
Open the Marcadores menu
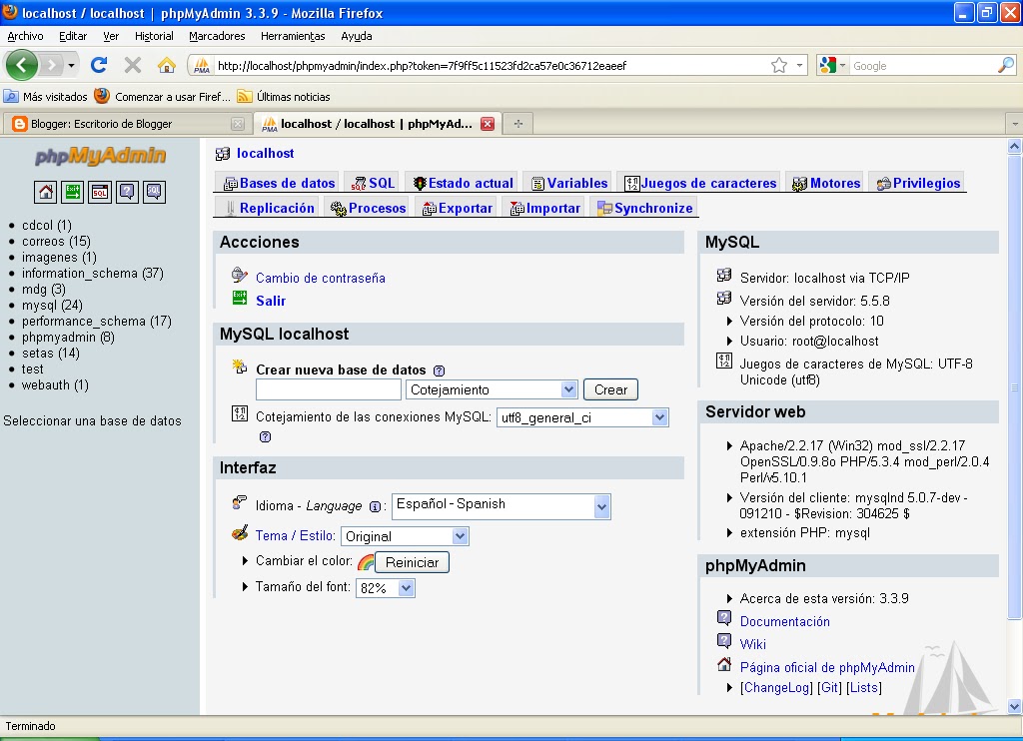pyautogui.click(x=217, y=36)
